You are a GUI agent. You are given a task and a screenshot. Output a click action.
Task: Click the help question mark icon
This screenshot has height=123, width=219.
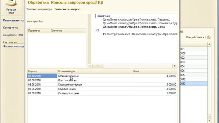[209, 37]
